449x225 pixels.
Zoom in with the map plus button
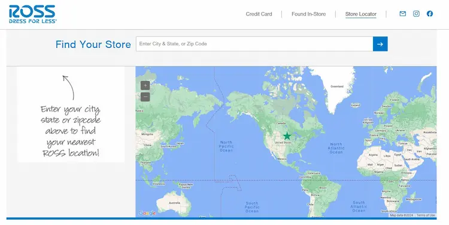point(145,85)
